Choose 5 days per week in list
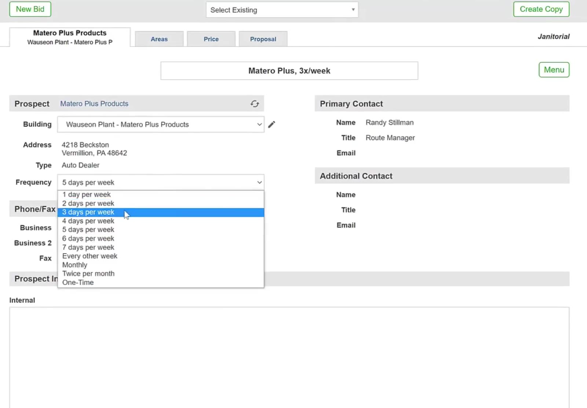Image resolution: width=587 pixels, height=408 pixels. coord(161,230)
